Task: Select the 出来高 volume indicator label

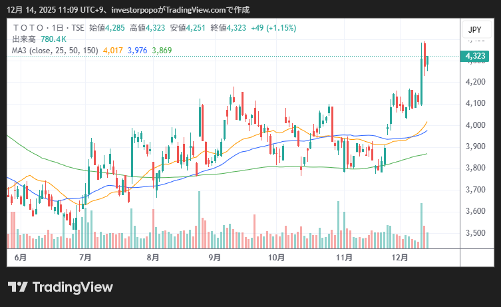Action: tap(24, 39)
